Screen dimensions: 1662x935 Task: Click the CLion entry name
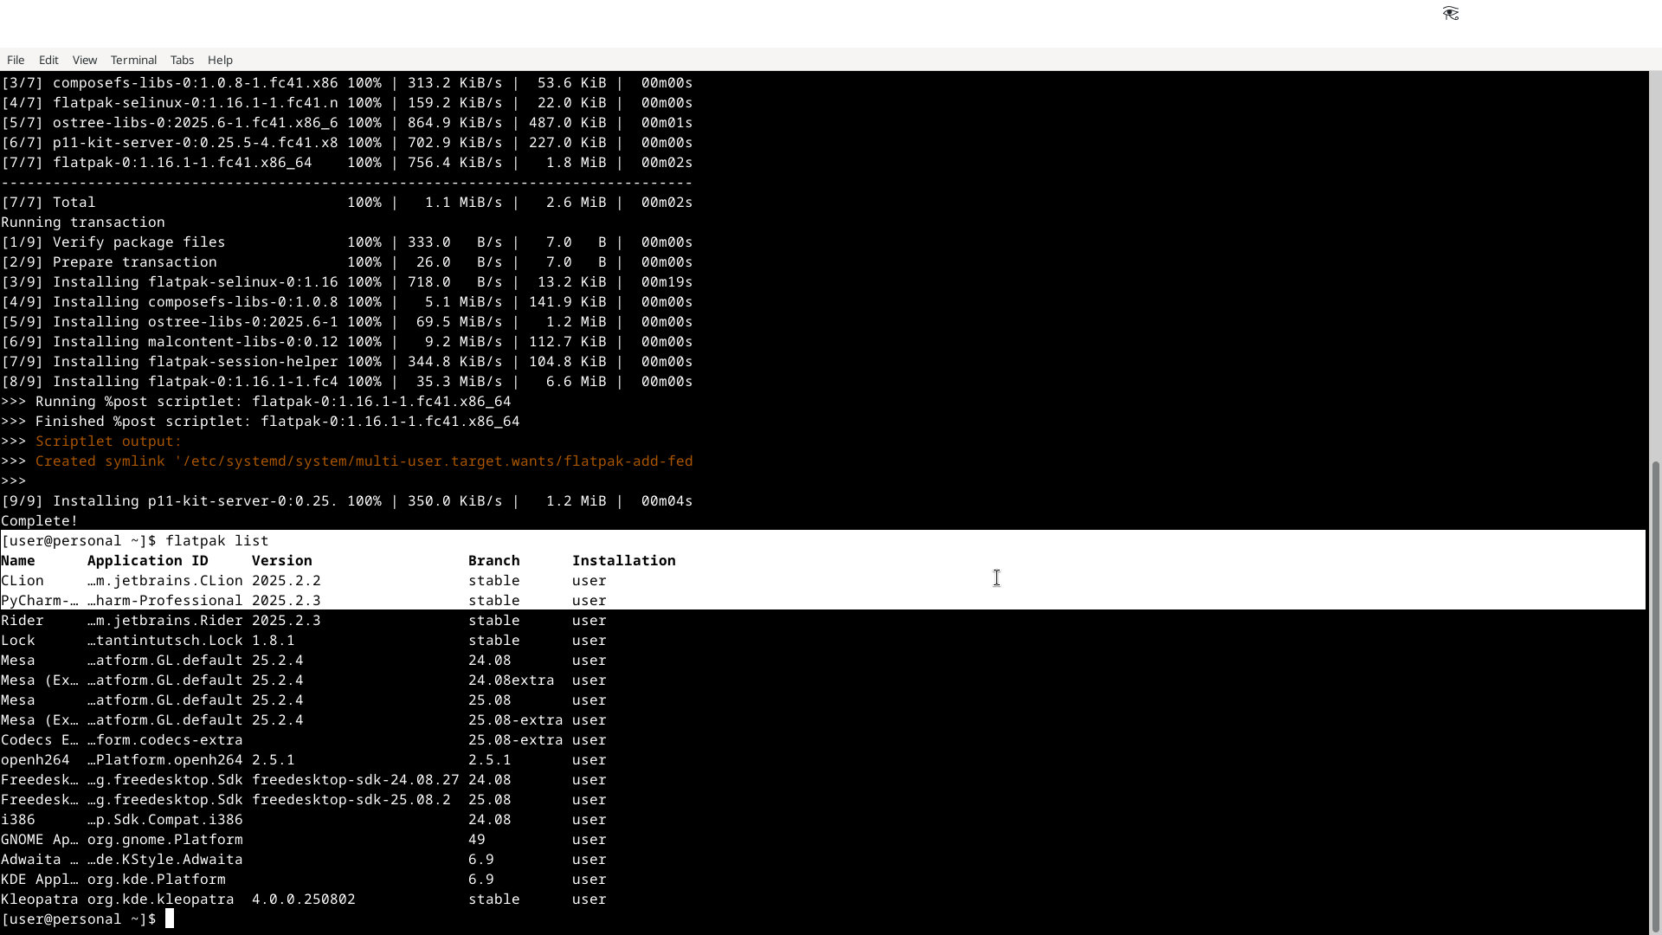click(x=23, y=581)
